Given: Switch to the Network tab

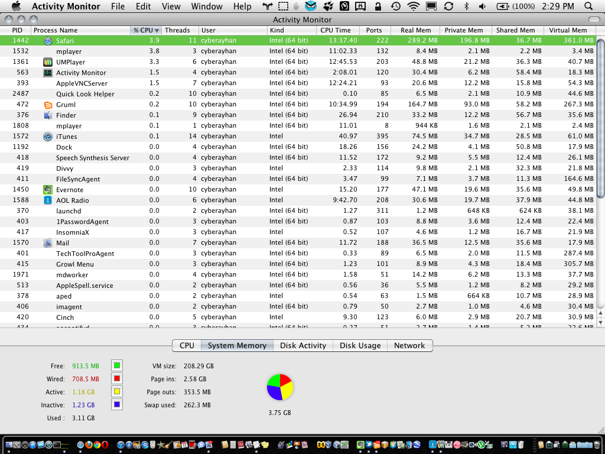Looking at the screenshot, I should click(409, 345).
